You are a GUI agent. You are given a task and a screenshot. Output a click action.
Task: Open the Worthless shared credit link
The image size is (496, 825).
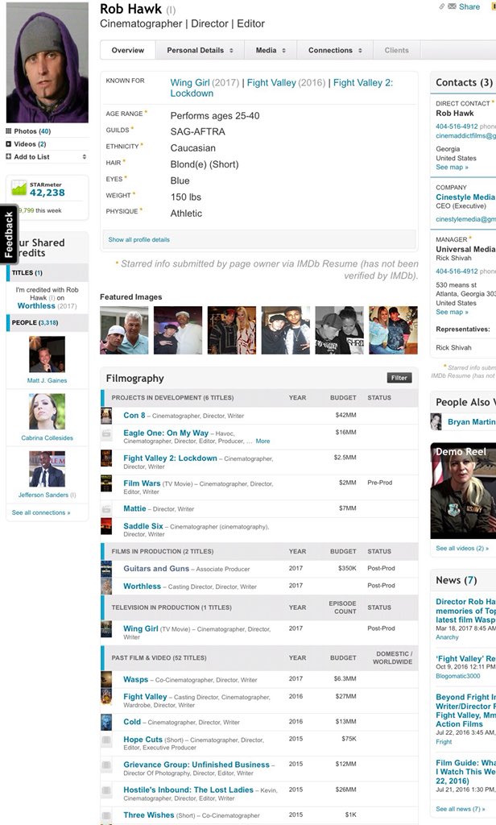click(36, 305)
